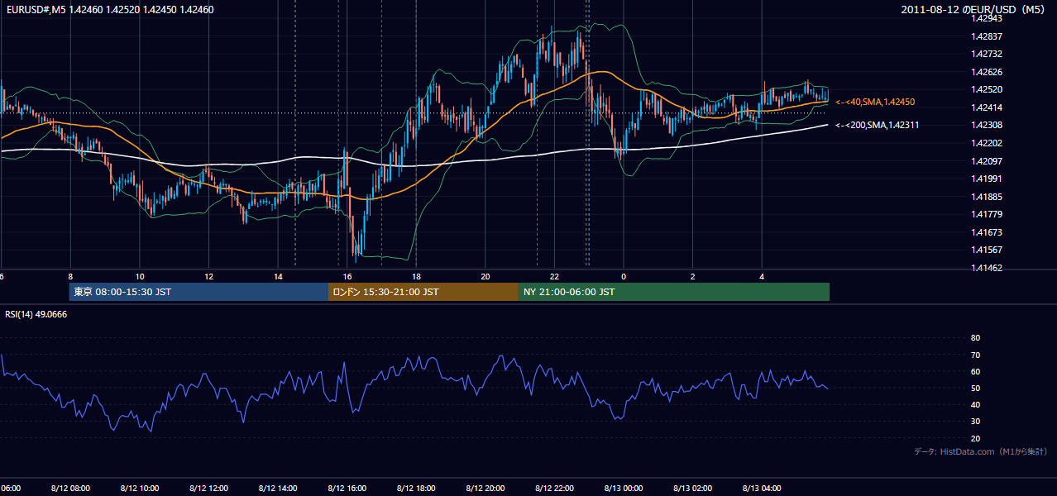Select the 東京 08:00-15:30 JST session bar
Screen dimensions: 1057x496
[198, 292]
